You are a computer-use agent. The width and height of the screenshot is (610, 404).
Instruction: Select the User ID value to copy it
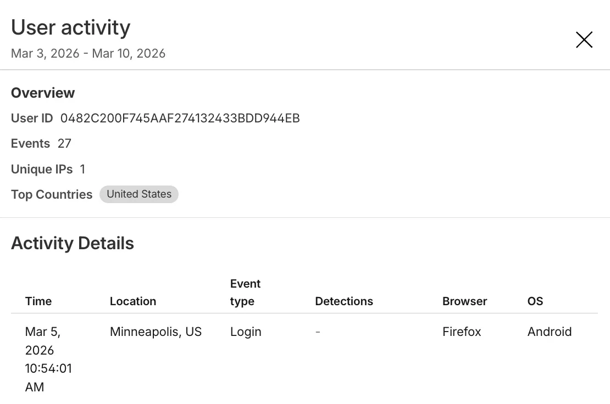click(x=180, y=118)
